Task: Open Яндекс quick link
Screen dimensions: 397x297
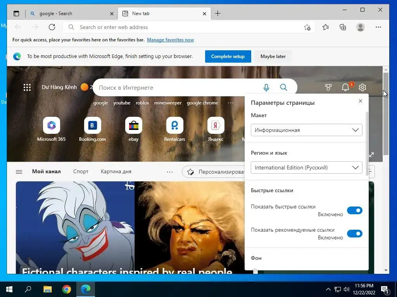Action: [216, 129]
